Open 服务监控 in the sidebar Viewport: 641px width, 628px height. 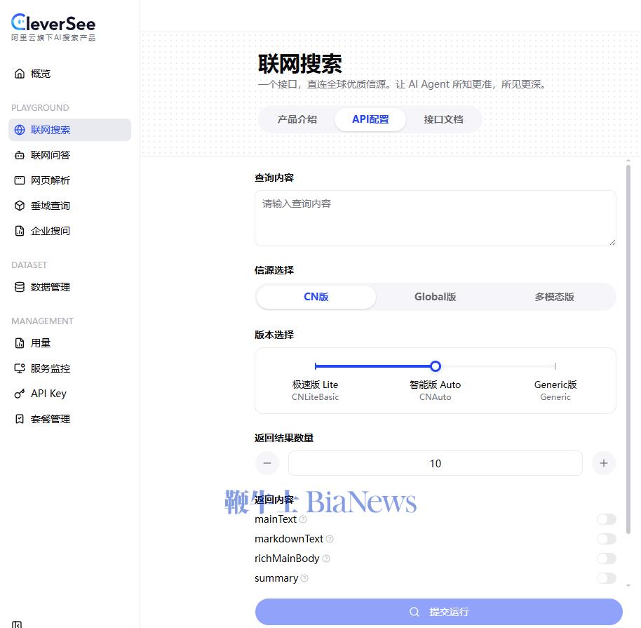(x=69, y=368)
